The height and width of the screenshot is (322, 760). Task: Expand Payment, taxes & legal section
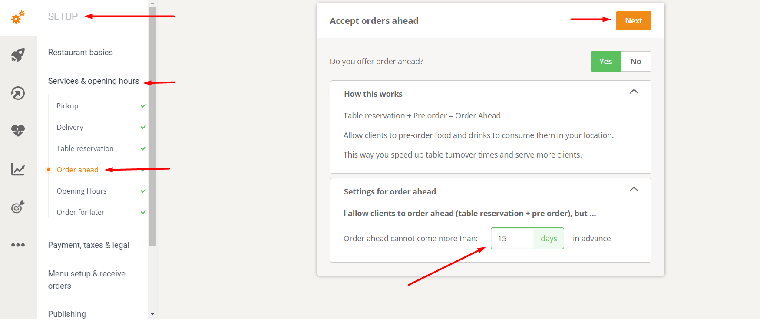coord(89,245)
